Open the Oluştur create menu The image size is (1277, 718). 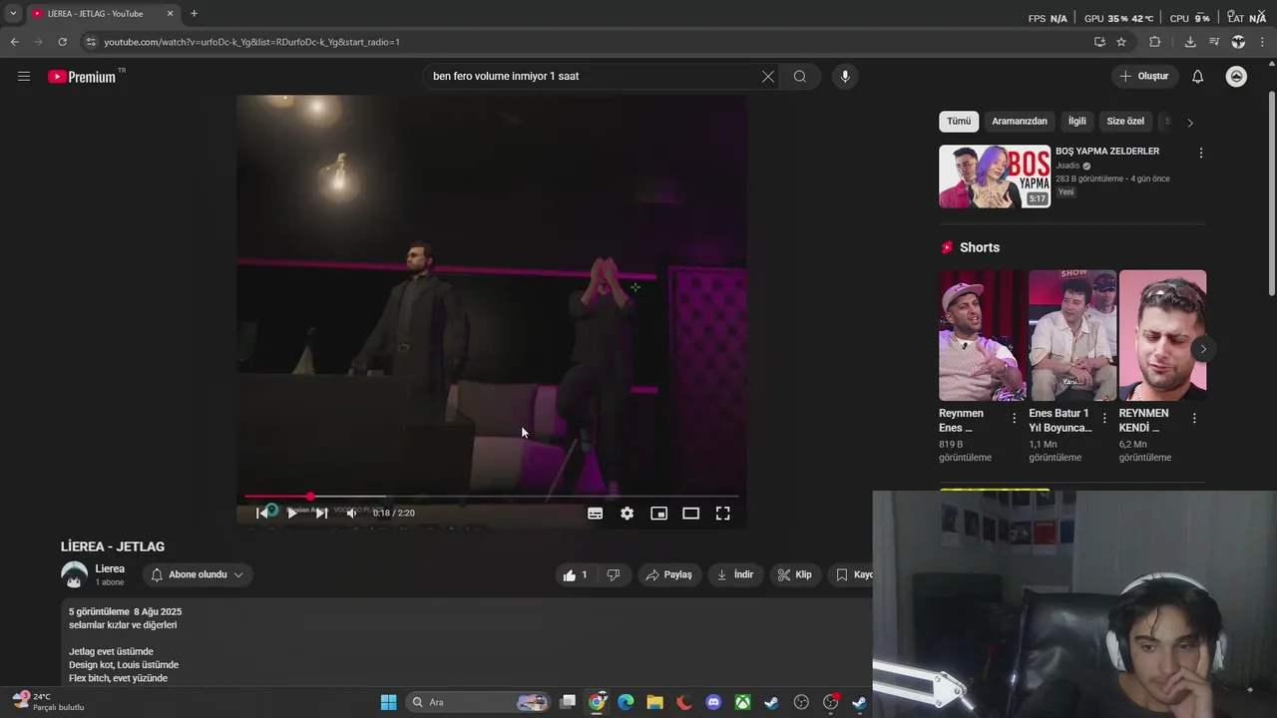pos(1144,76)
